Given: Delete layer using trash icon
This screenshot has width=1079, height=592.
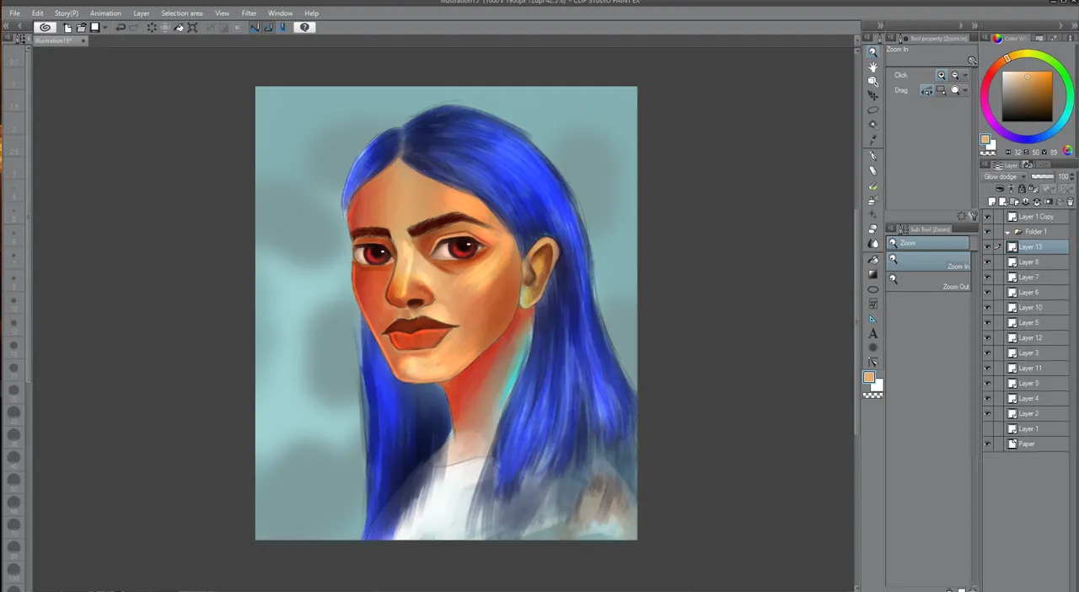Looking at the screenshot, I should [1071, 202].
